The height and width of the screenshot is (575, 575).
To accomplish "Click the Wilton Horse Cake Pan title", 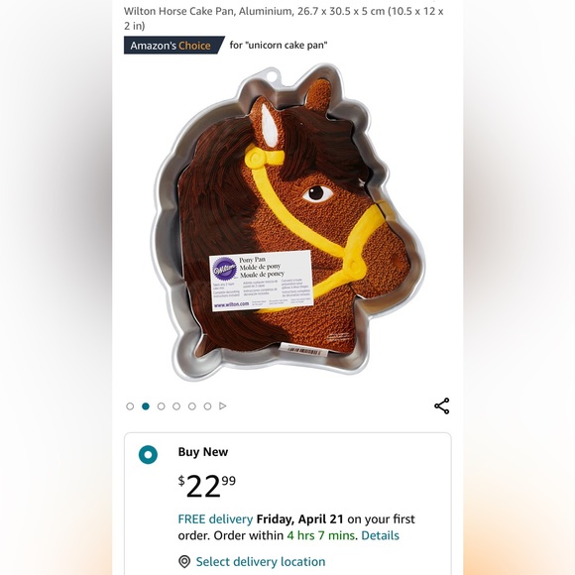I will pos(284,18).
